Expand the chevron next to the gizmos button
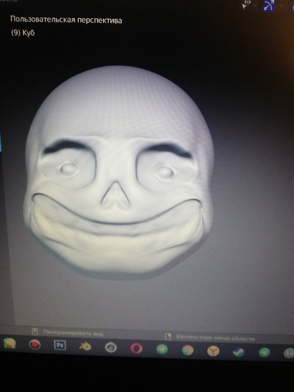 pyautogui.click(x=282, y=6)
